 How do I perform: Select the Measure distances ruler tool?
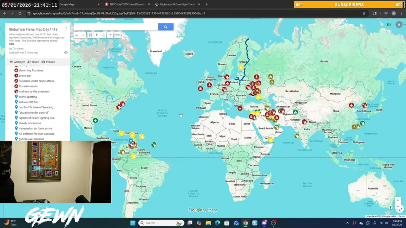coord(117,35)
